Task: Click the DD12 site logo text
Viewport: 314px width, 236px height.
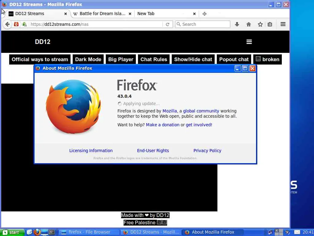Action: 43,42
